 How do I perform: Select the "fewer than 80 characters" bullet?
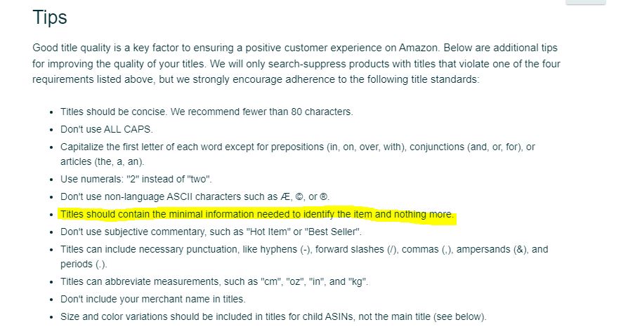[207, 112]
